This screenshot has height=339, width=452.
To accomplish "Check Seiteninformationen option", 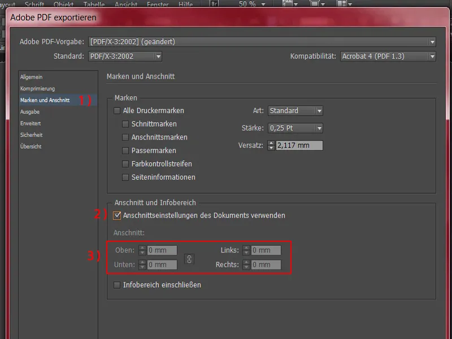I will 125,177.
